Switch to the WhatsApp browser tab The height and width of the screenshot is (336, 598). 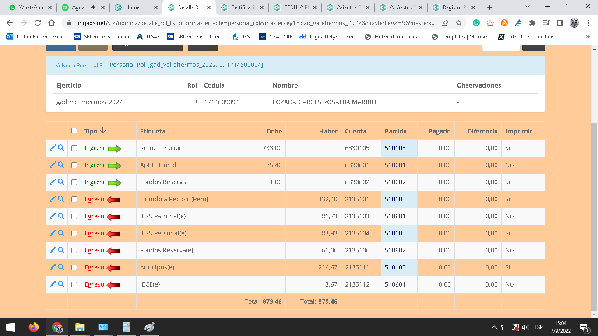(31, 7)
